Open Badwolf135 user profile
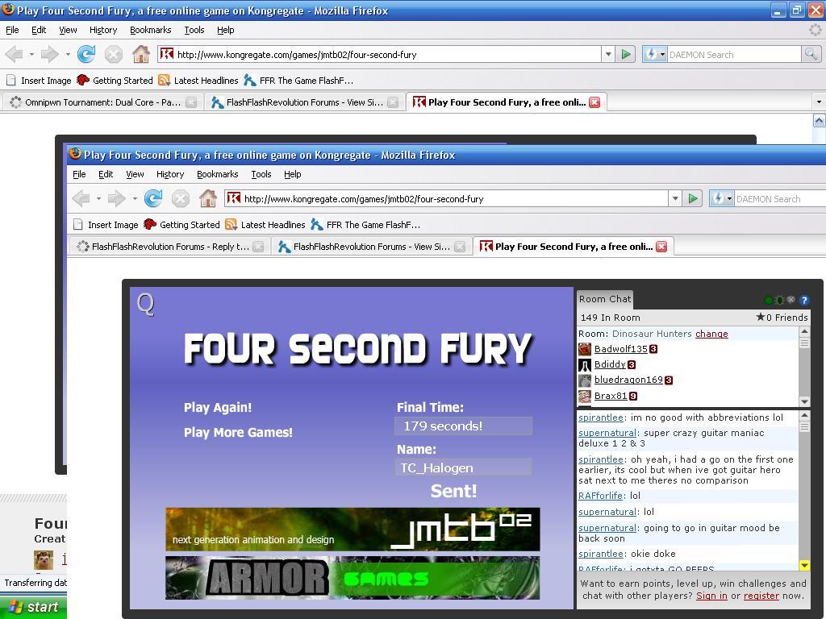826x619 pixels. click(x=620, y=349)
